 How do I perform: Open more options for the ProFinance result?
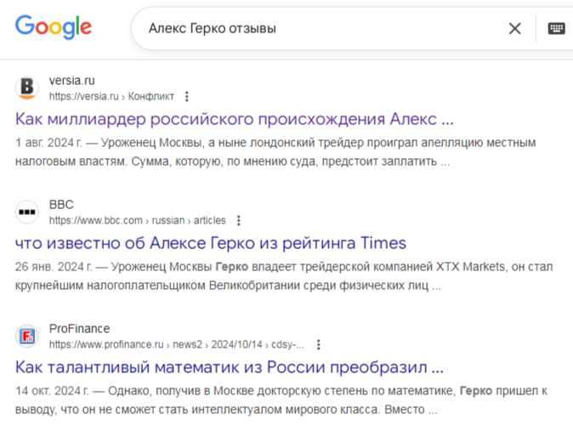click(x=319, y=345)
